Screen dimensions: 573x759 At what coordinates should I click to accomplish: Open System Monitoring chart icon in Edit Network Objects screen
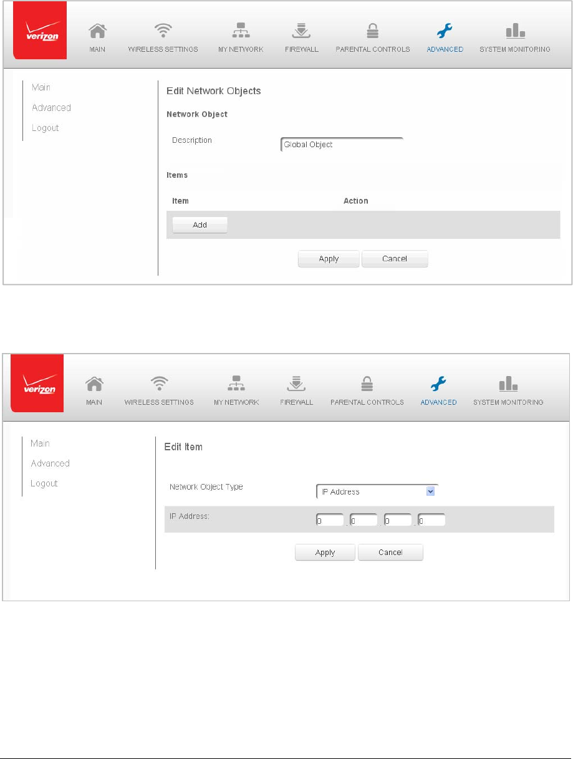(515, 31)
